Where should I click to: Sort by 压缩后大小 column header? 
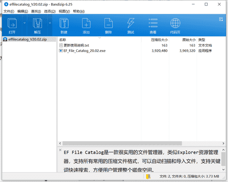[155, 40]
